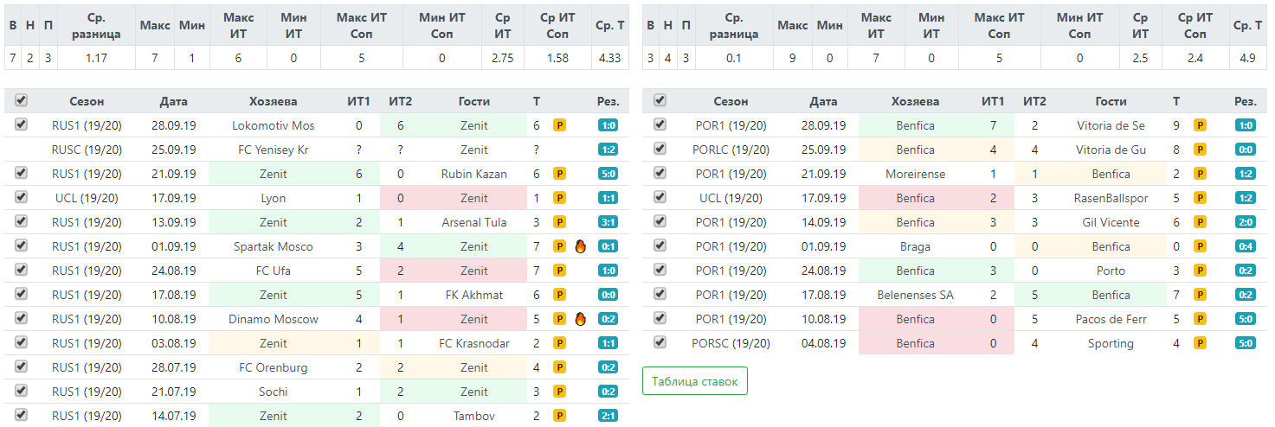This screenshot has width=1275, height=427.
Task: Click the Хозяева column header in the right table
Action: point(915,101)
